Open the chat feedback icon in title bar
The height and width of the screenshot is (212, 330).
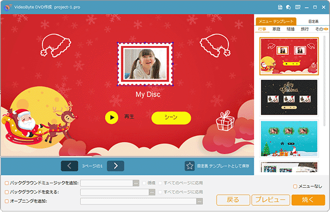[x=287, y=7]
